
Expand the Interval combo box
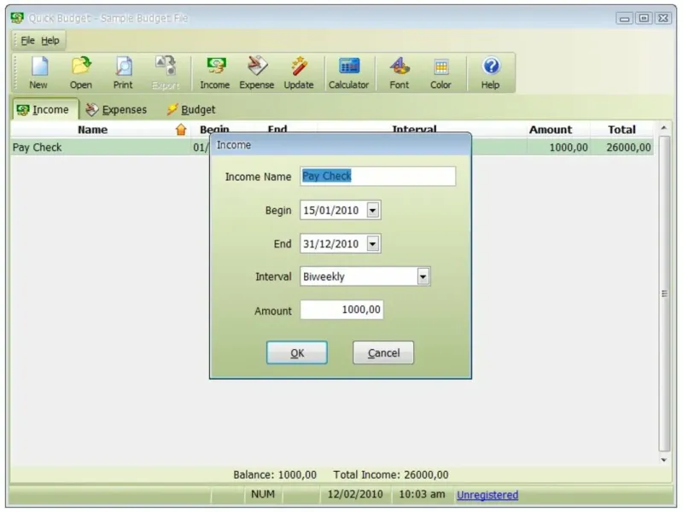tap(423, 276)
